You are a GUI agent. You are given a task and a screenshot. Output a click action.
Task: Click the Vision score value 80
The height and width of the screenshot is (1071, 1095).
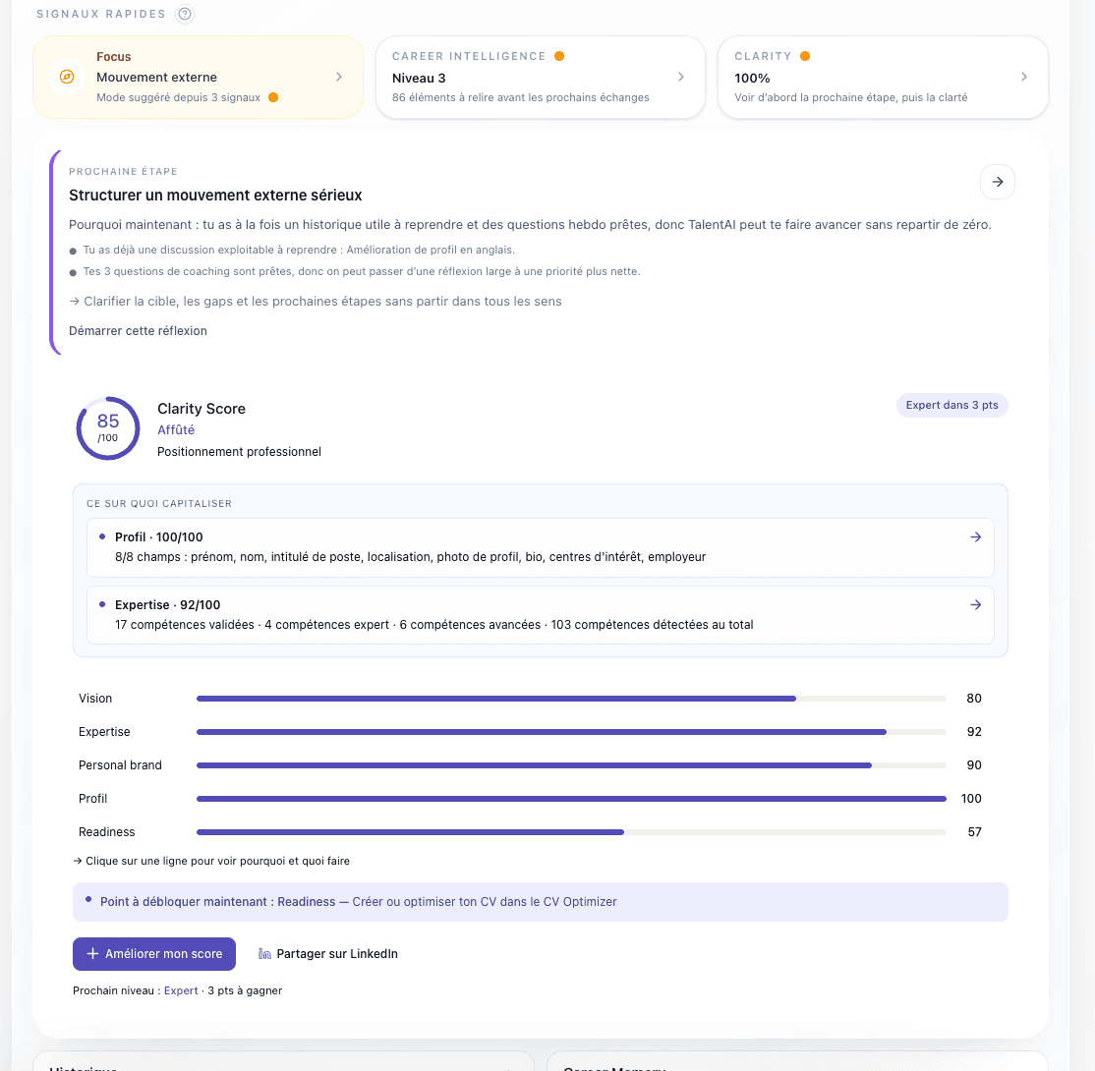tap(974, 699)
